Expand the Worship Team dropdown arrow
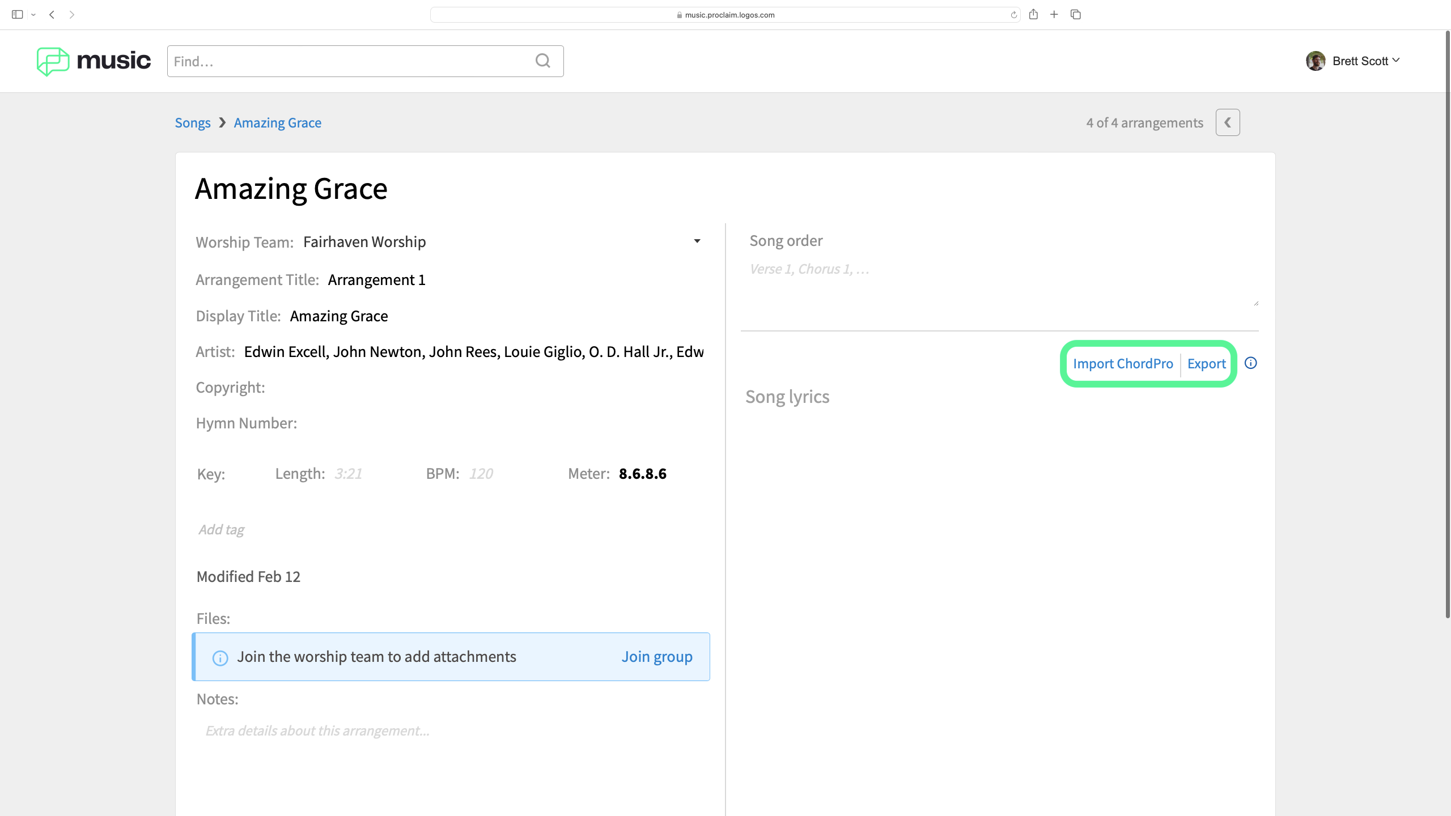 pos(697,241)
